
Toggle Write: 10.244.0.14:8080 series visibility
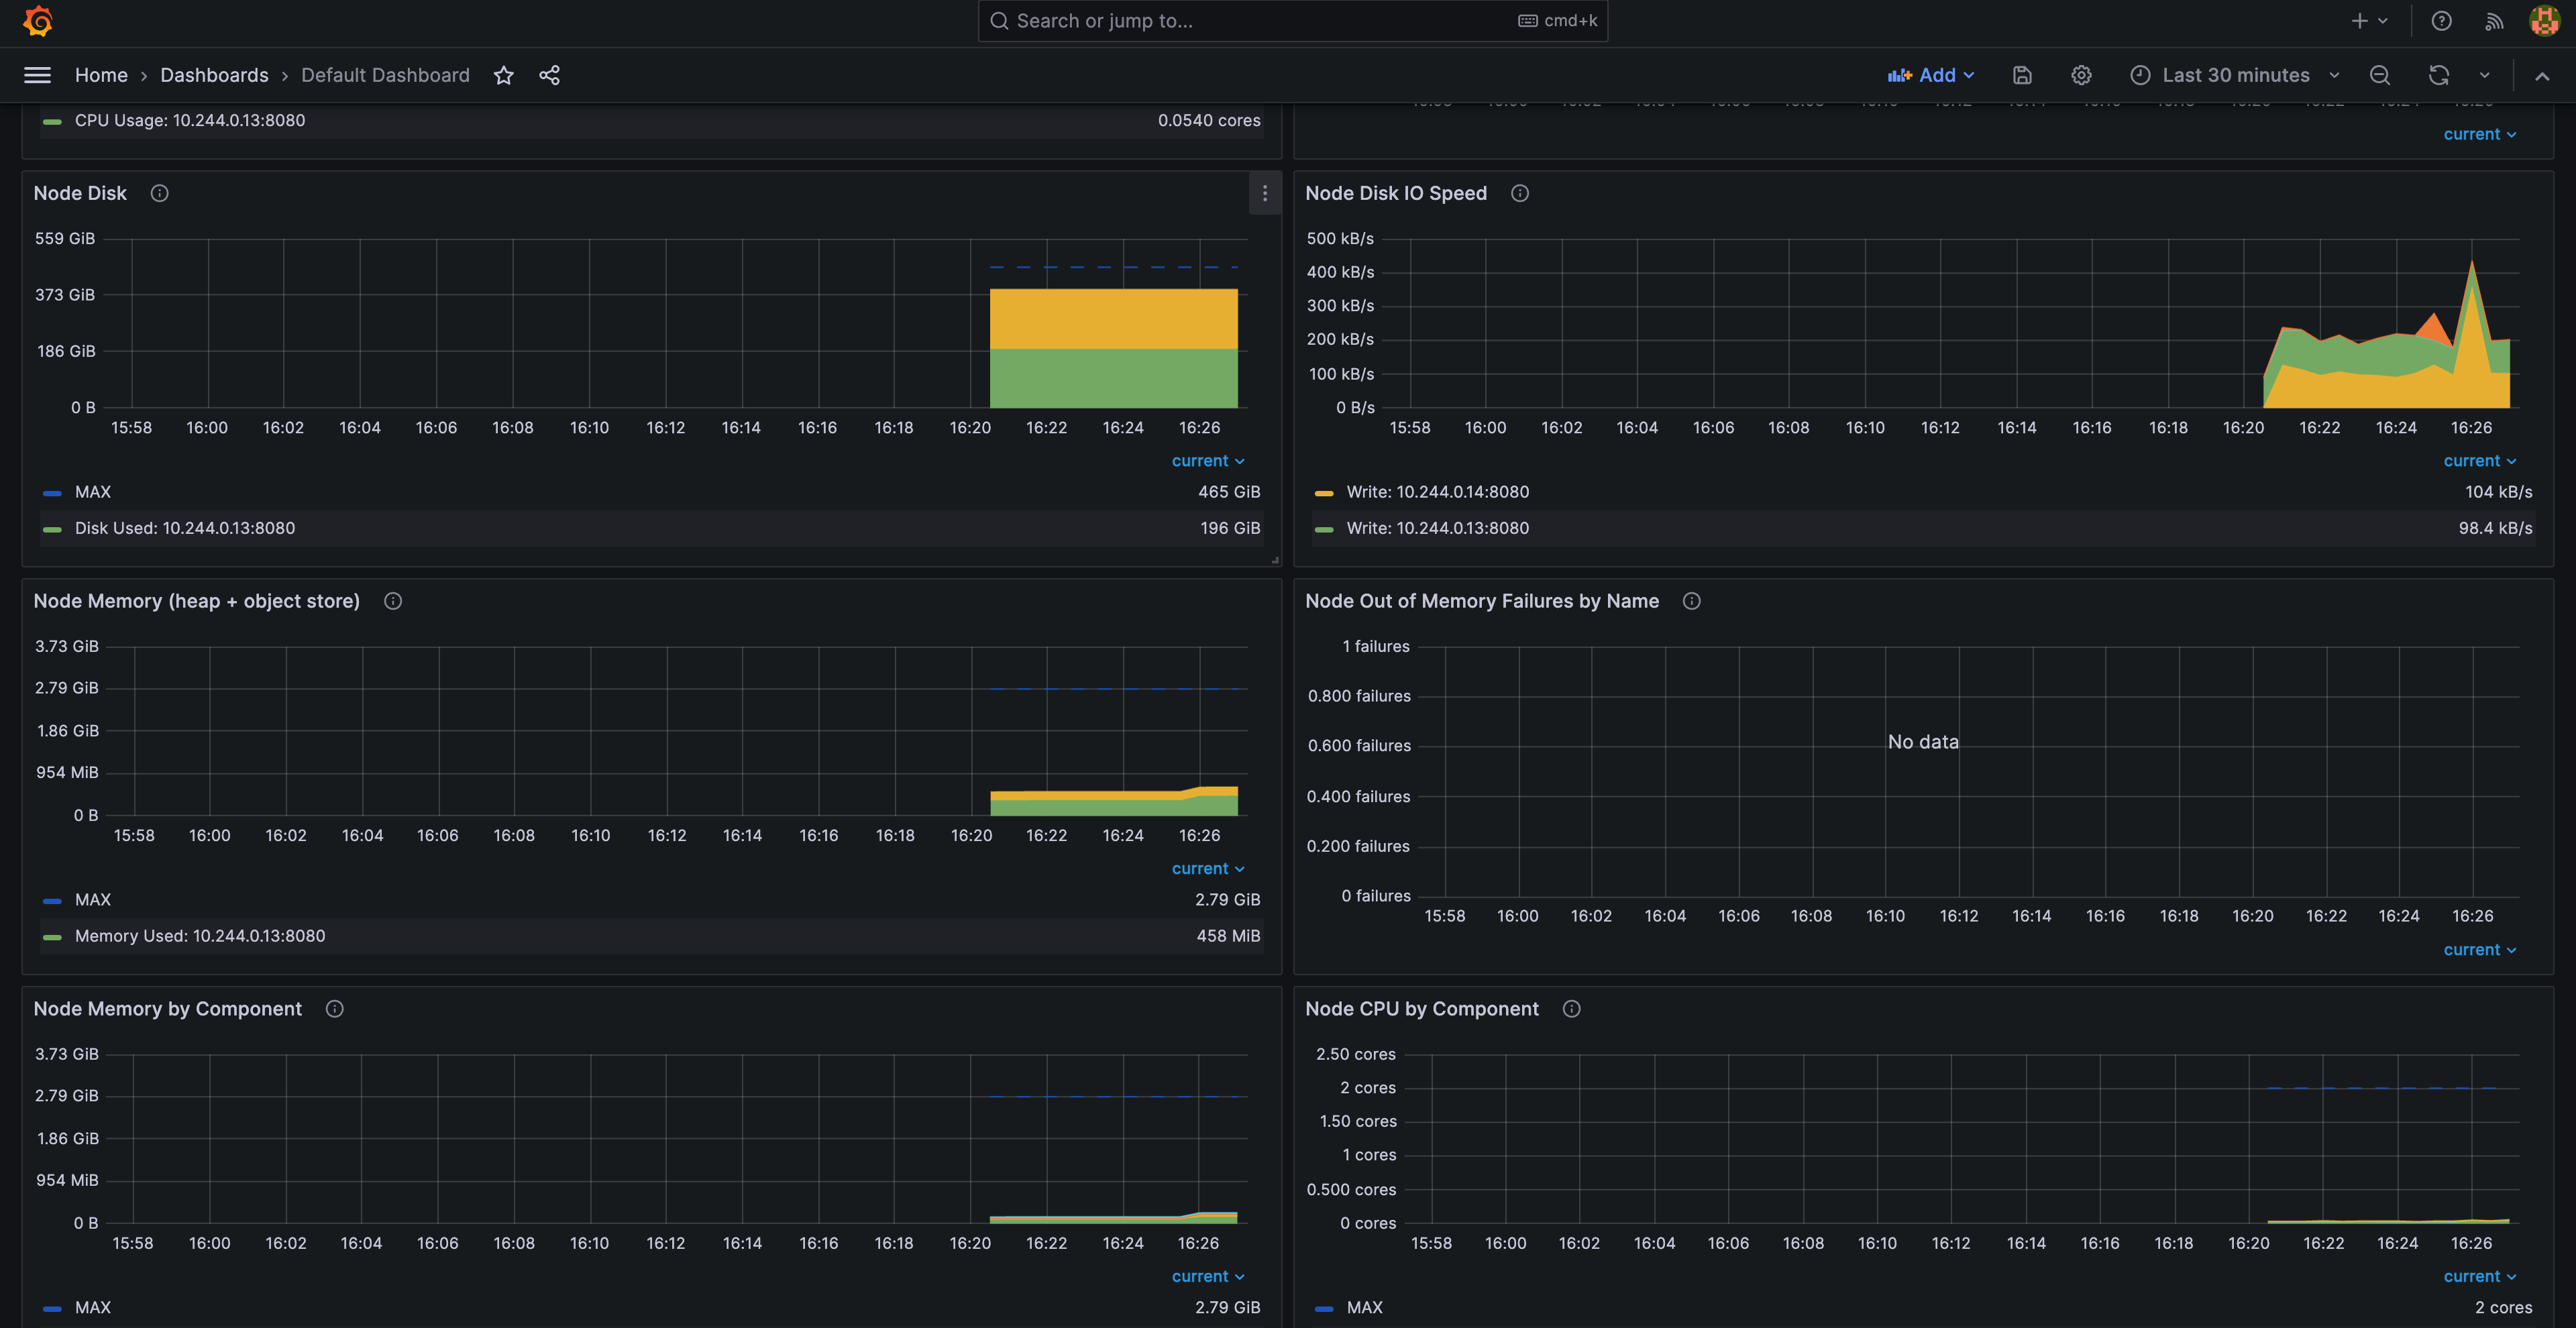tap(1437, 491)
